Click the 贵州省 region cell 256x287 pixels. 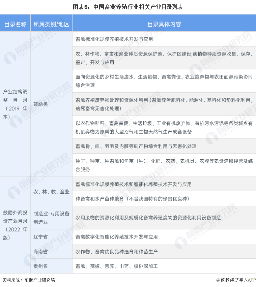click(x=40, y=266)
